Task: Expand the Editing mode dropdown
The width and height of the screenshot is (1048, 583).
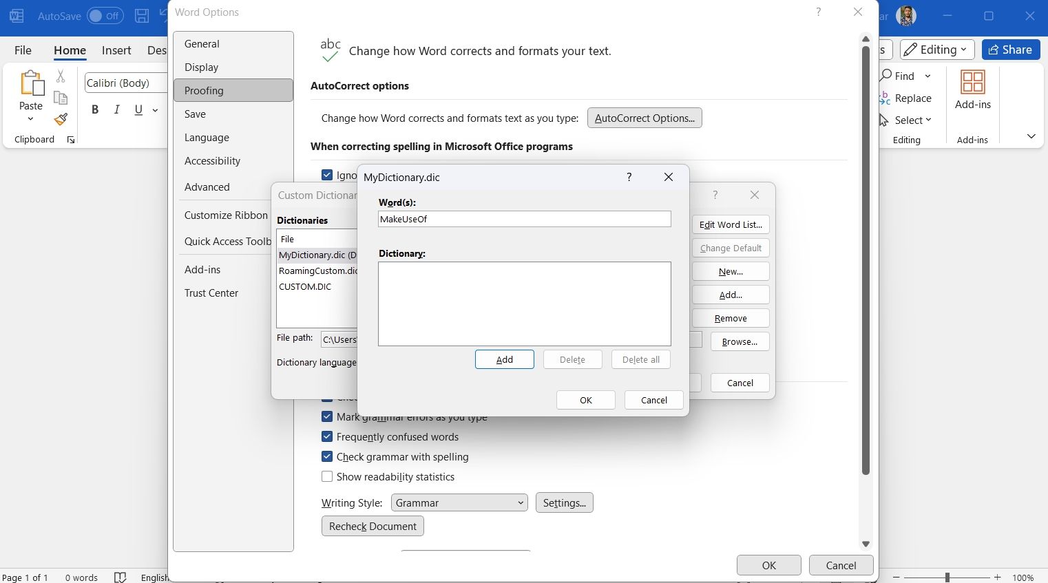Action: [937, 50]
